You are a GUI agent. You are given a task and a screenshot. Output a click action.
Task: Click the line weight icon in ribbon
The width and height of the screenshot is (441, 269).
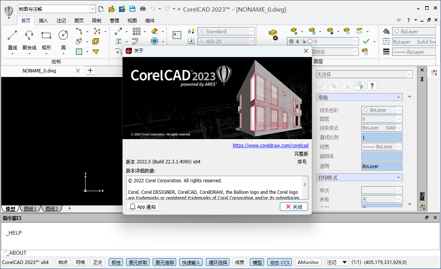(386, 52)
